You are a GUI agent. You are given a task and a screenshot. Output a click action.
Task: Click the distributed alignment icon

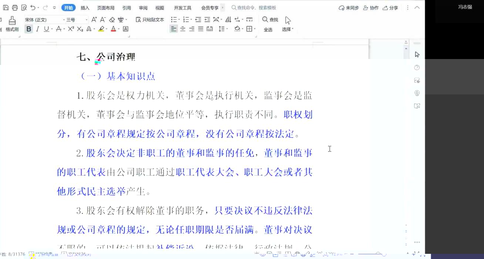[x=209, y=29]
